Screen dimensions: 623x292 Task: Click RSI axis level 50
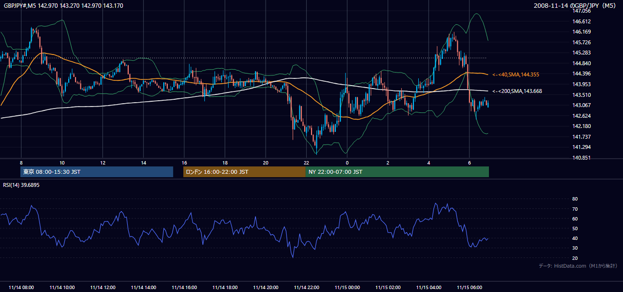(575, 228)
